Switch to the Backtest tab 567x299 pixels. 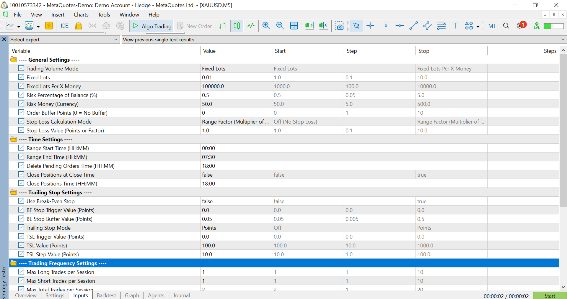pos(106,295)
